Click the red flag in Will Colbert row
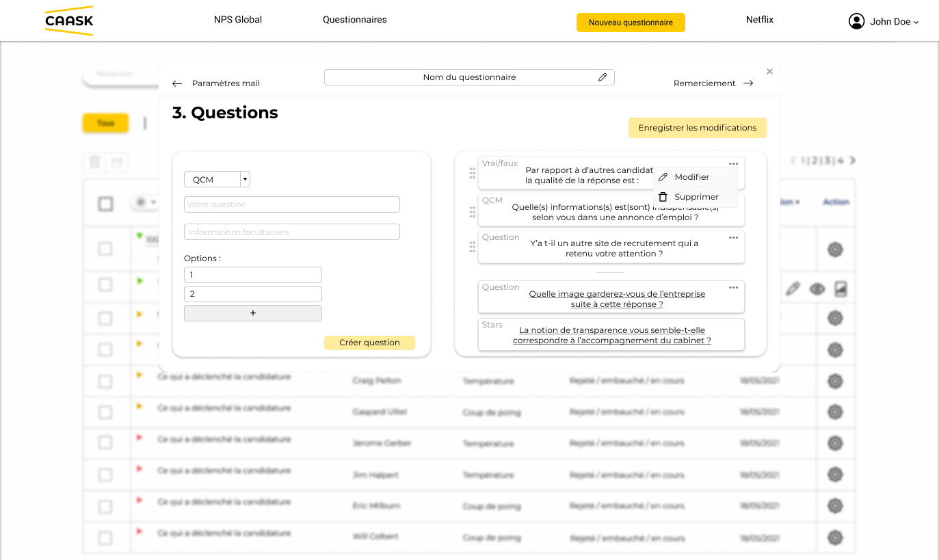The width and height of the screenshot is (939, 560). click(140, 531)
